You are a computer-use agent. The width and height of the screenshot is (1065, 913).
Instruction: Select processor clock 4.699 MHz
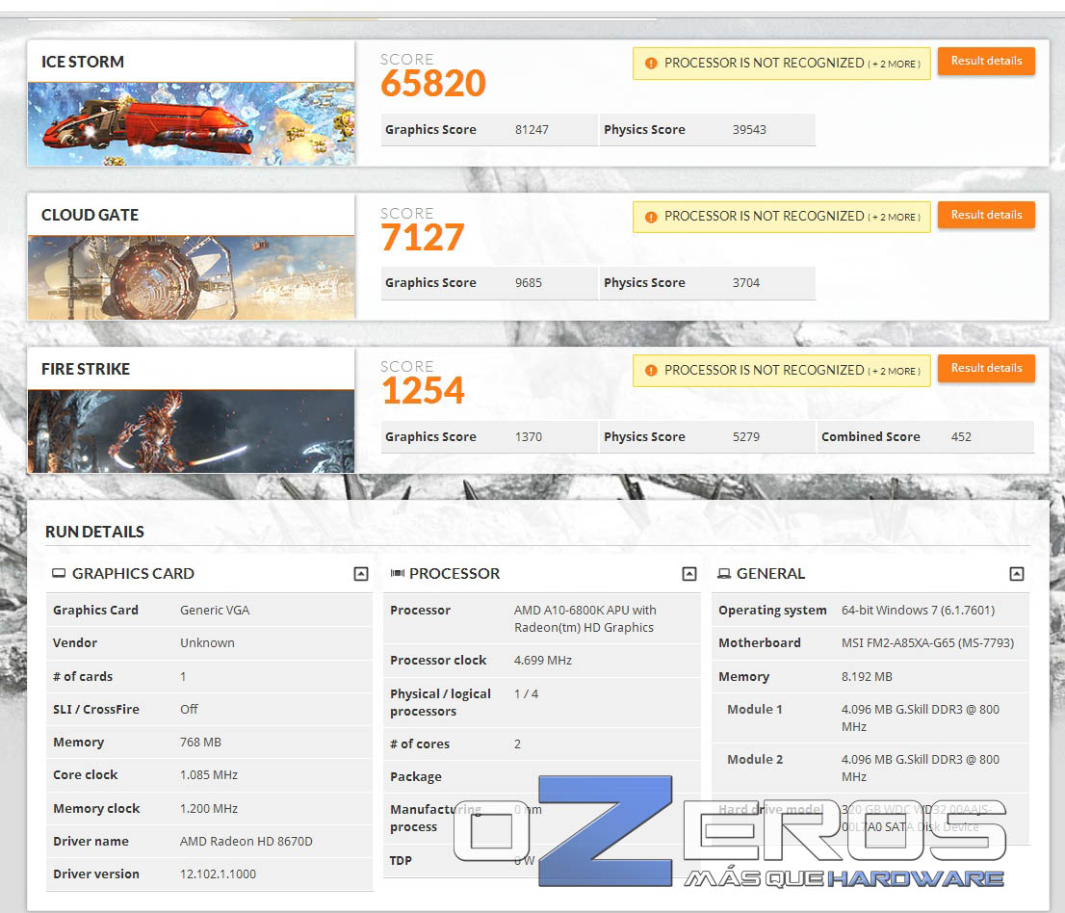[543, 661]
